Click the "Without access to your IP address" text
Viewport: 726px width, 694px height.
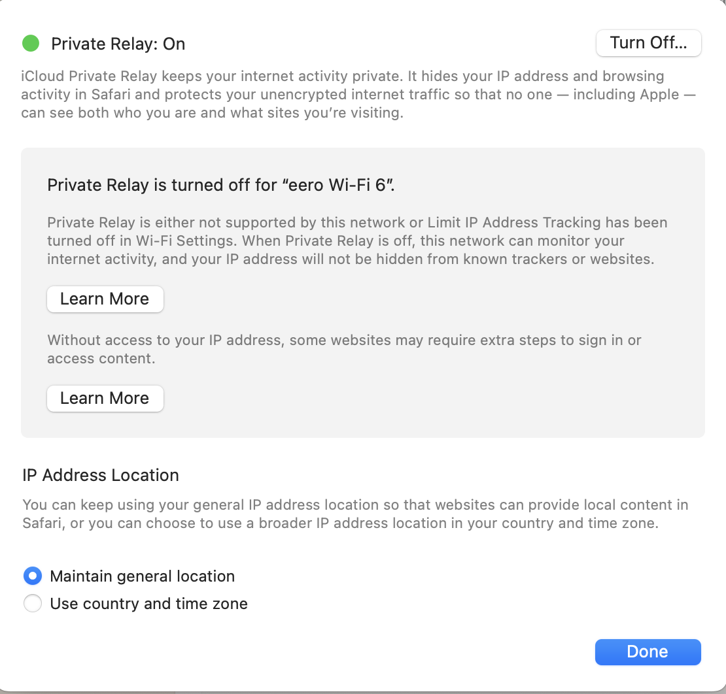point(344,350)
